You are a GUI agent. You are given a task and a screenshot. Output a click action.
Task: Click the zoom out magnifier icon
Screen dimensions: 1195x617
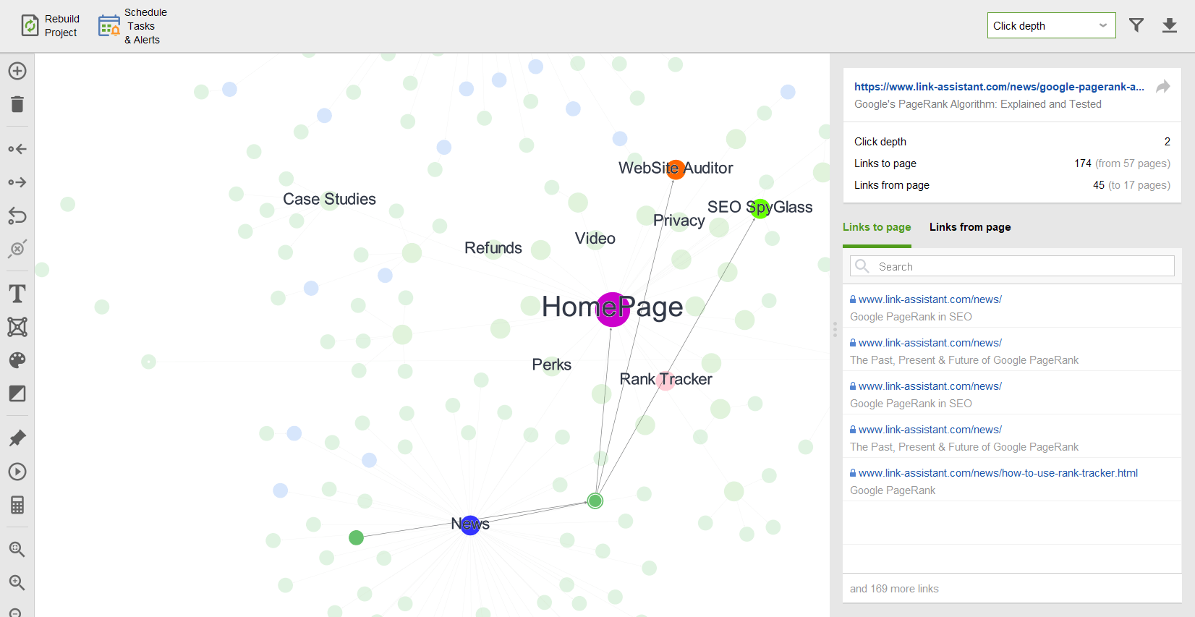click(x=17, y=613)
